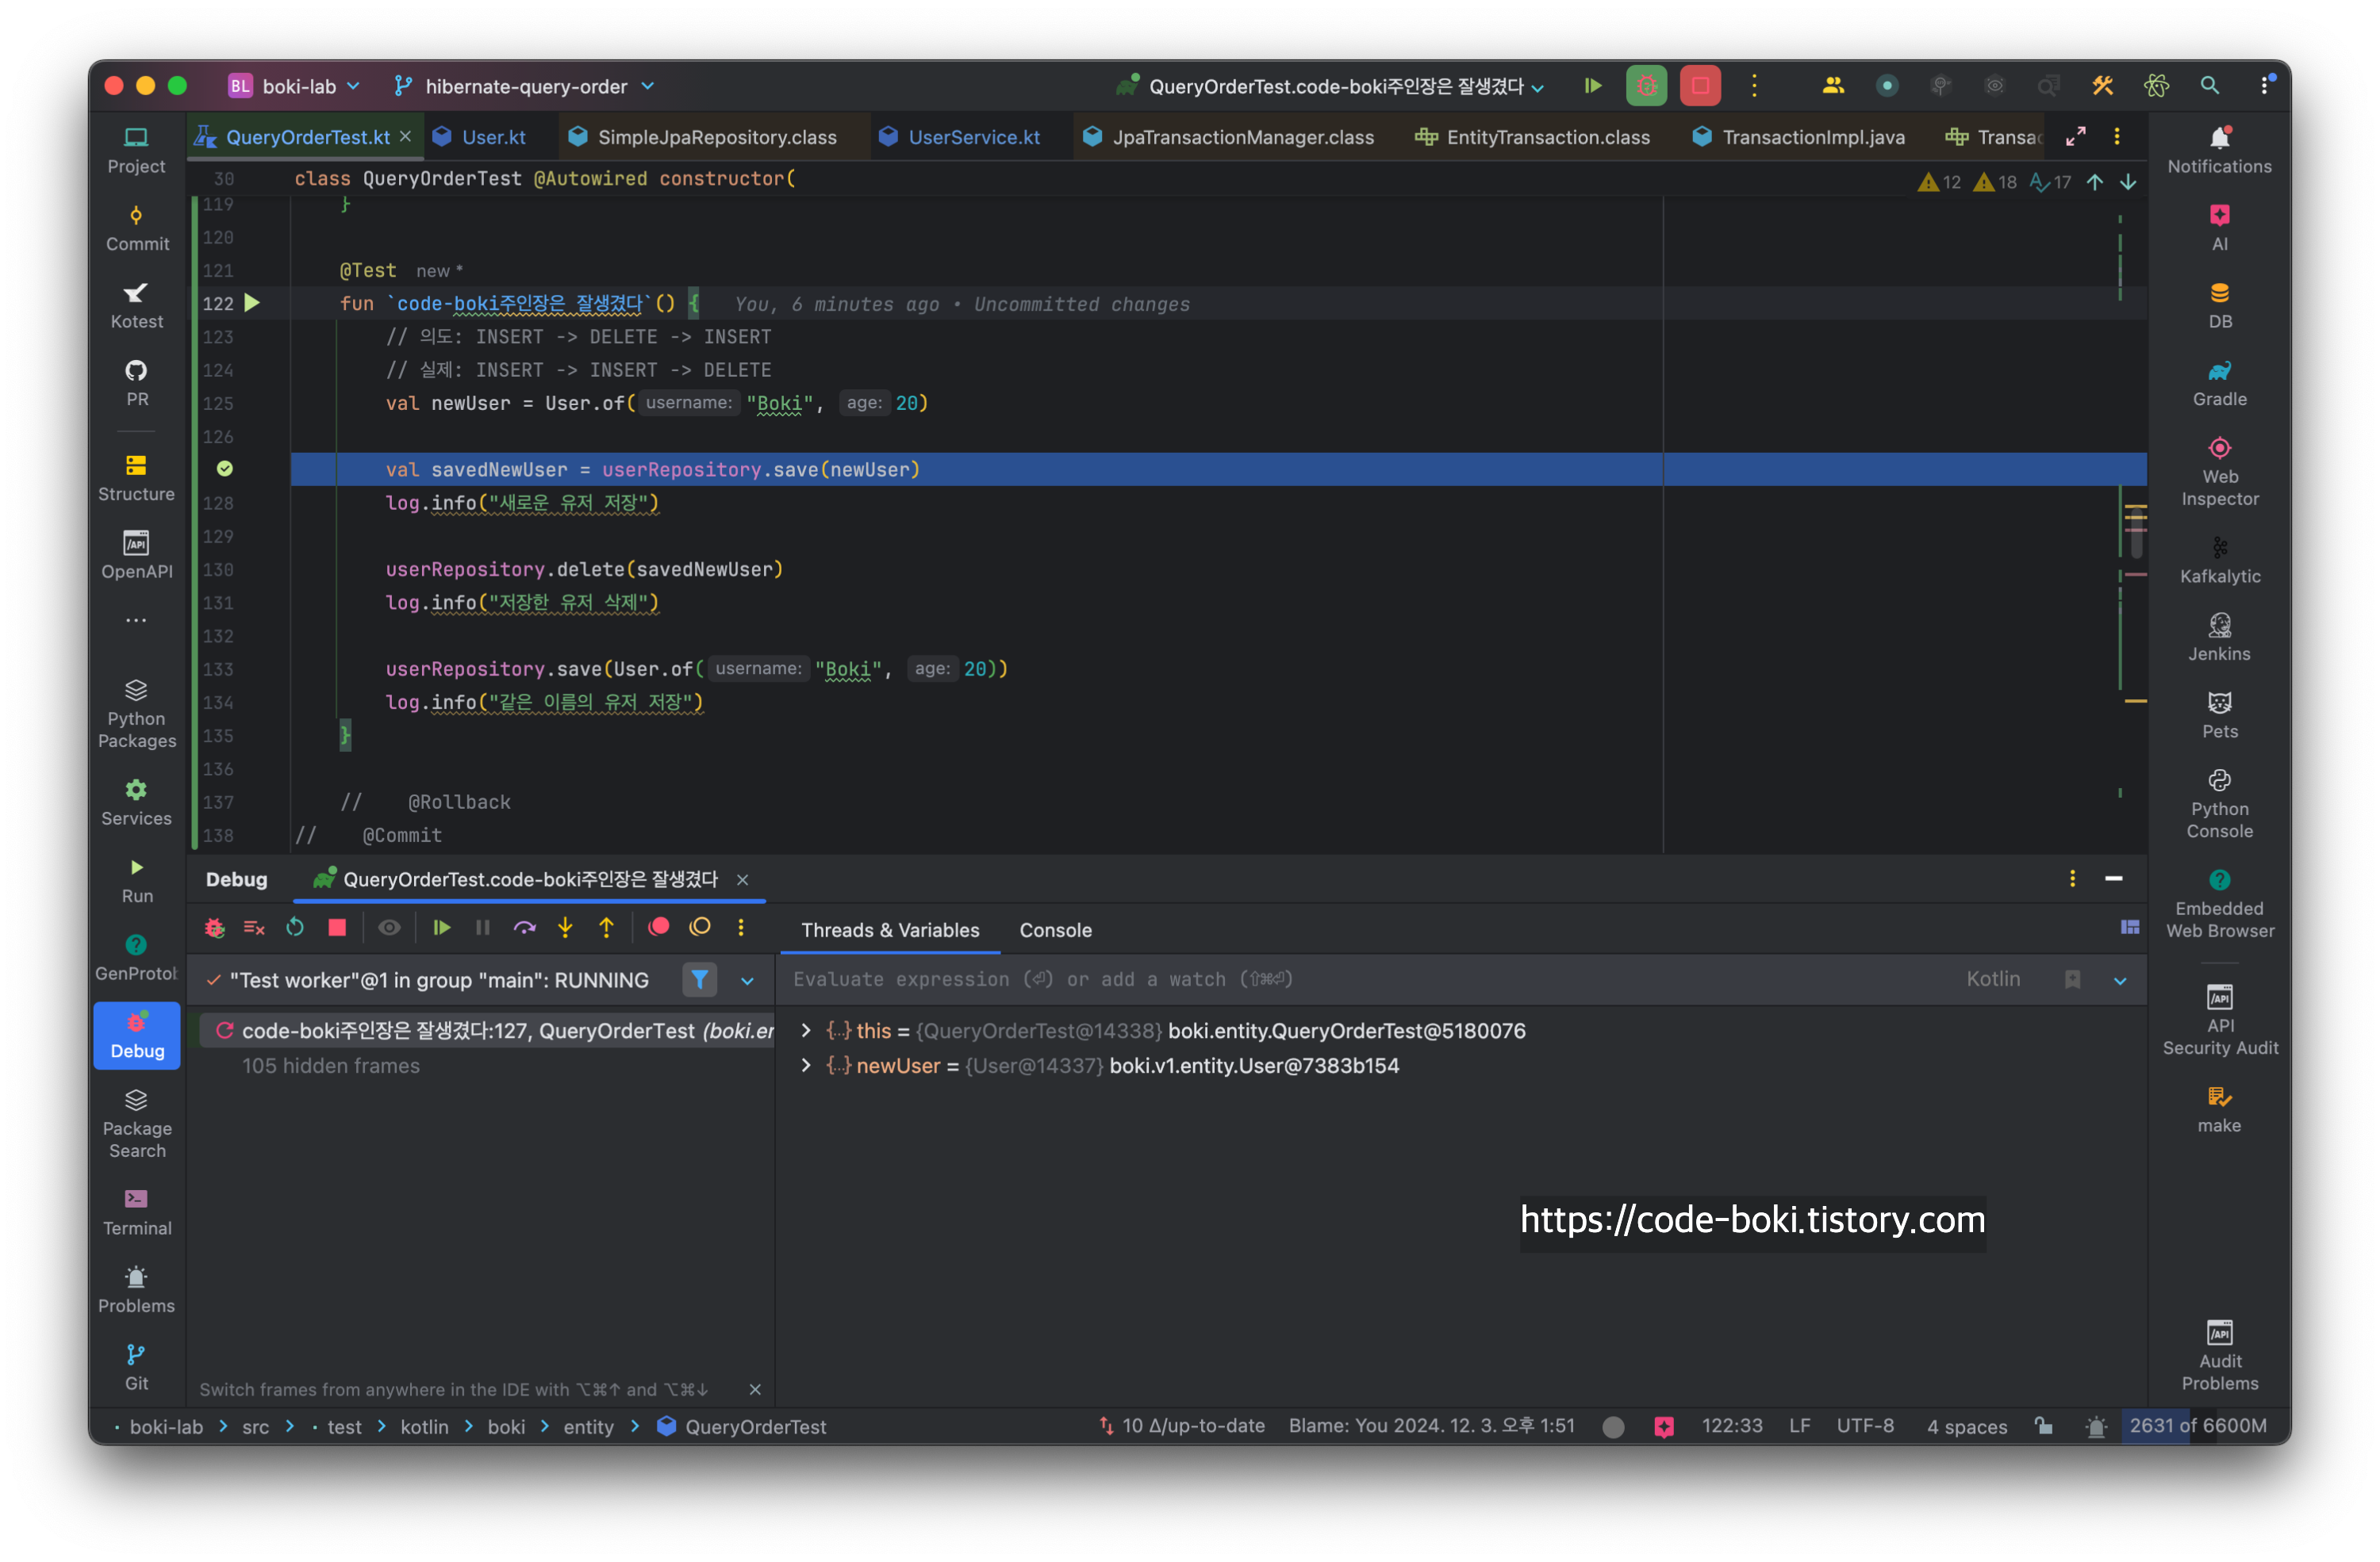The width and height of the screenshot is (2380, 1562).
Task: Open the Kotlin evaluate language dropdown
Action: tap(1993, 979)
